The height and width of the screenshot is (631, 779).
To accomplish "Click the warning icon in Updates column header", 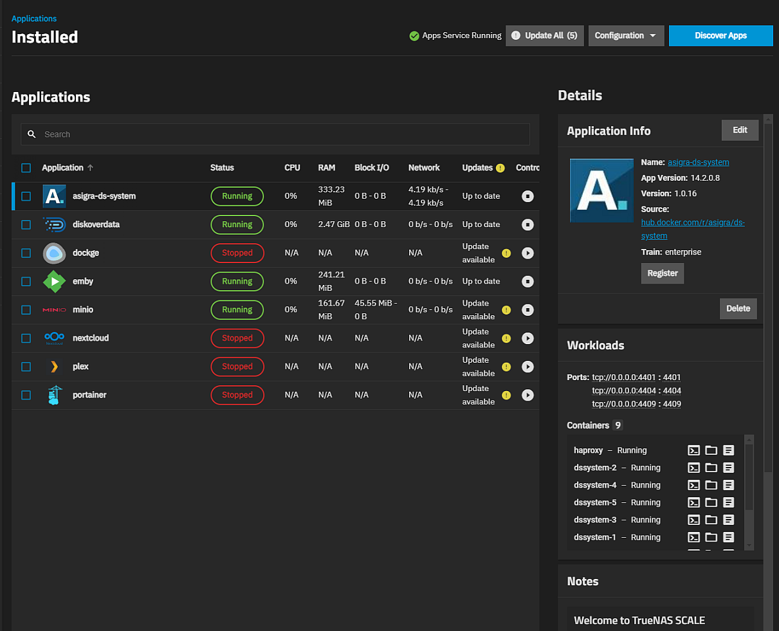I will coord(500,168).
